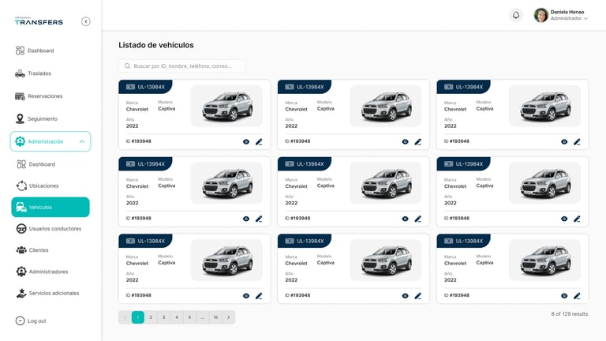606x341 pixels.
Task: Edit the top-middle vehicle card with pencil
Action: (417, 142)
